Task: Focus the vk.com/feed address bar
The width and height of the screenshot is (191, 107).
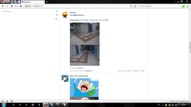Action: pos(81,6)
